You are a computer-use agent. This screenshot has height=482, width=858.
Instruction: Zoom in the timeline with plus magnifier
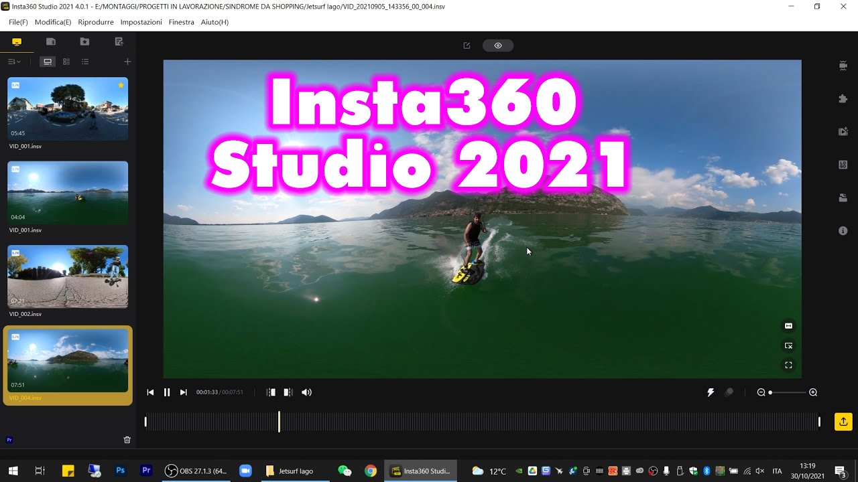(x=813, y=392)
